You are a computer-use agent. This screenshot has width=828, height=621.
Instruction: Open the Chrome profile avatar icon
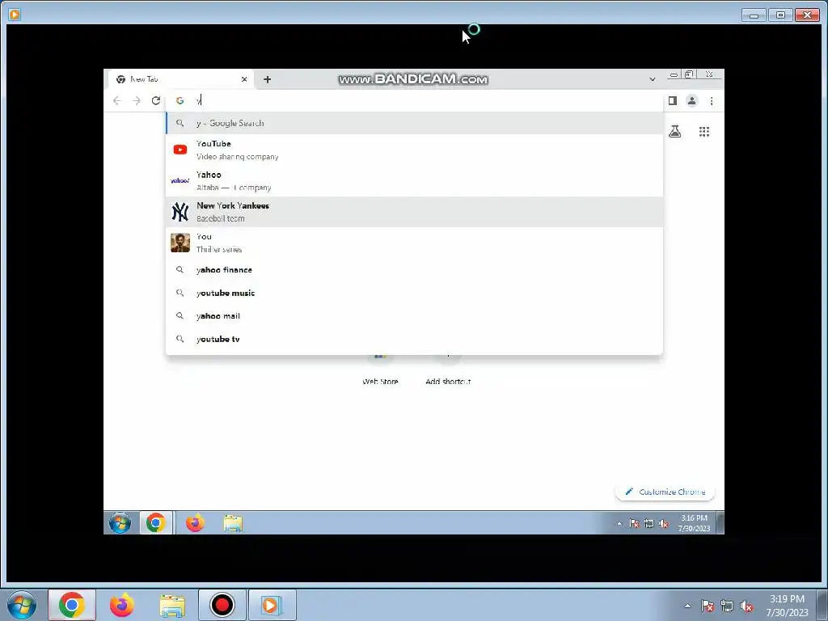(x=692, y=100)
